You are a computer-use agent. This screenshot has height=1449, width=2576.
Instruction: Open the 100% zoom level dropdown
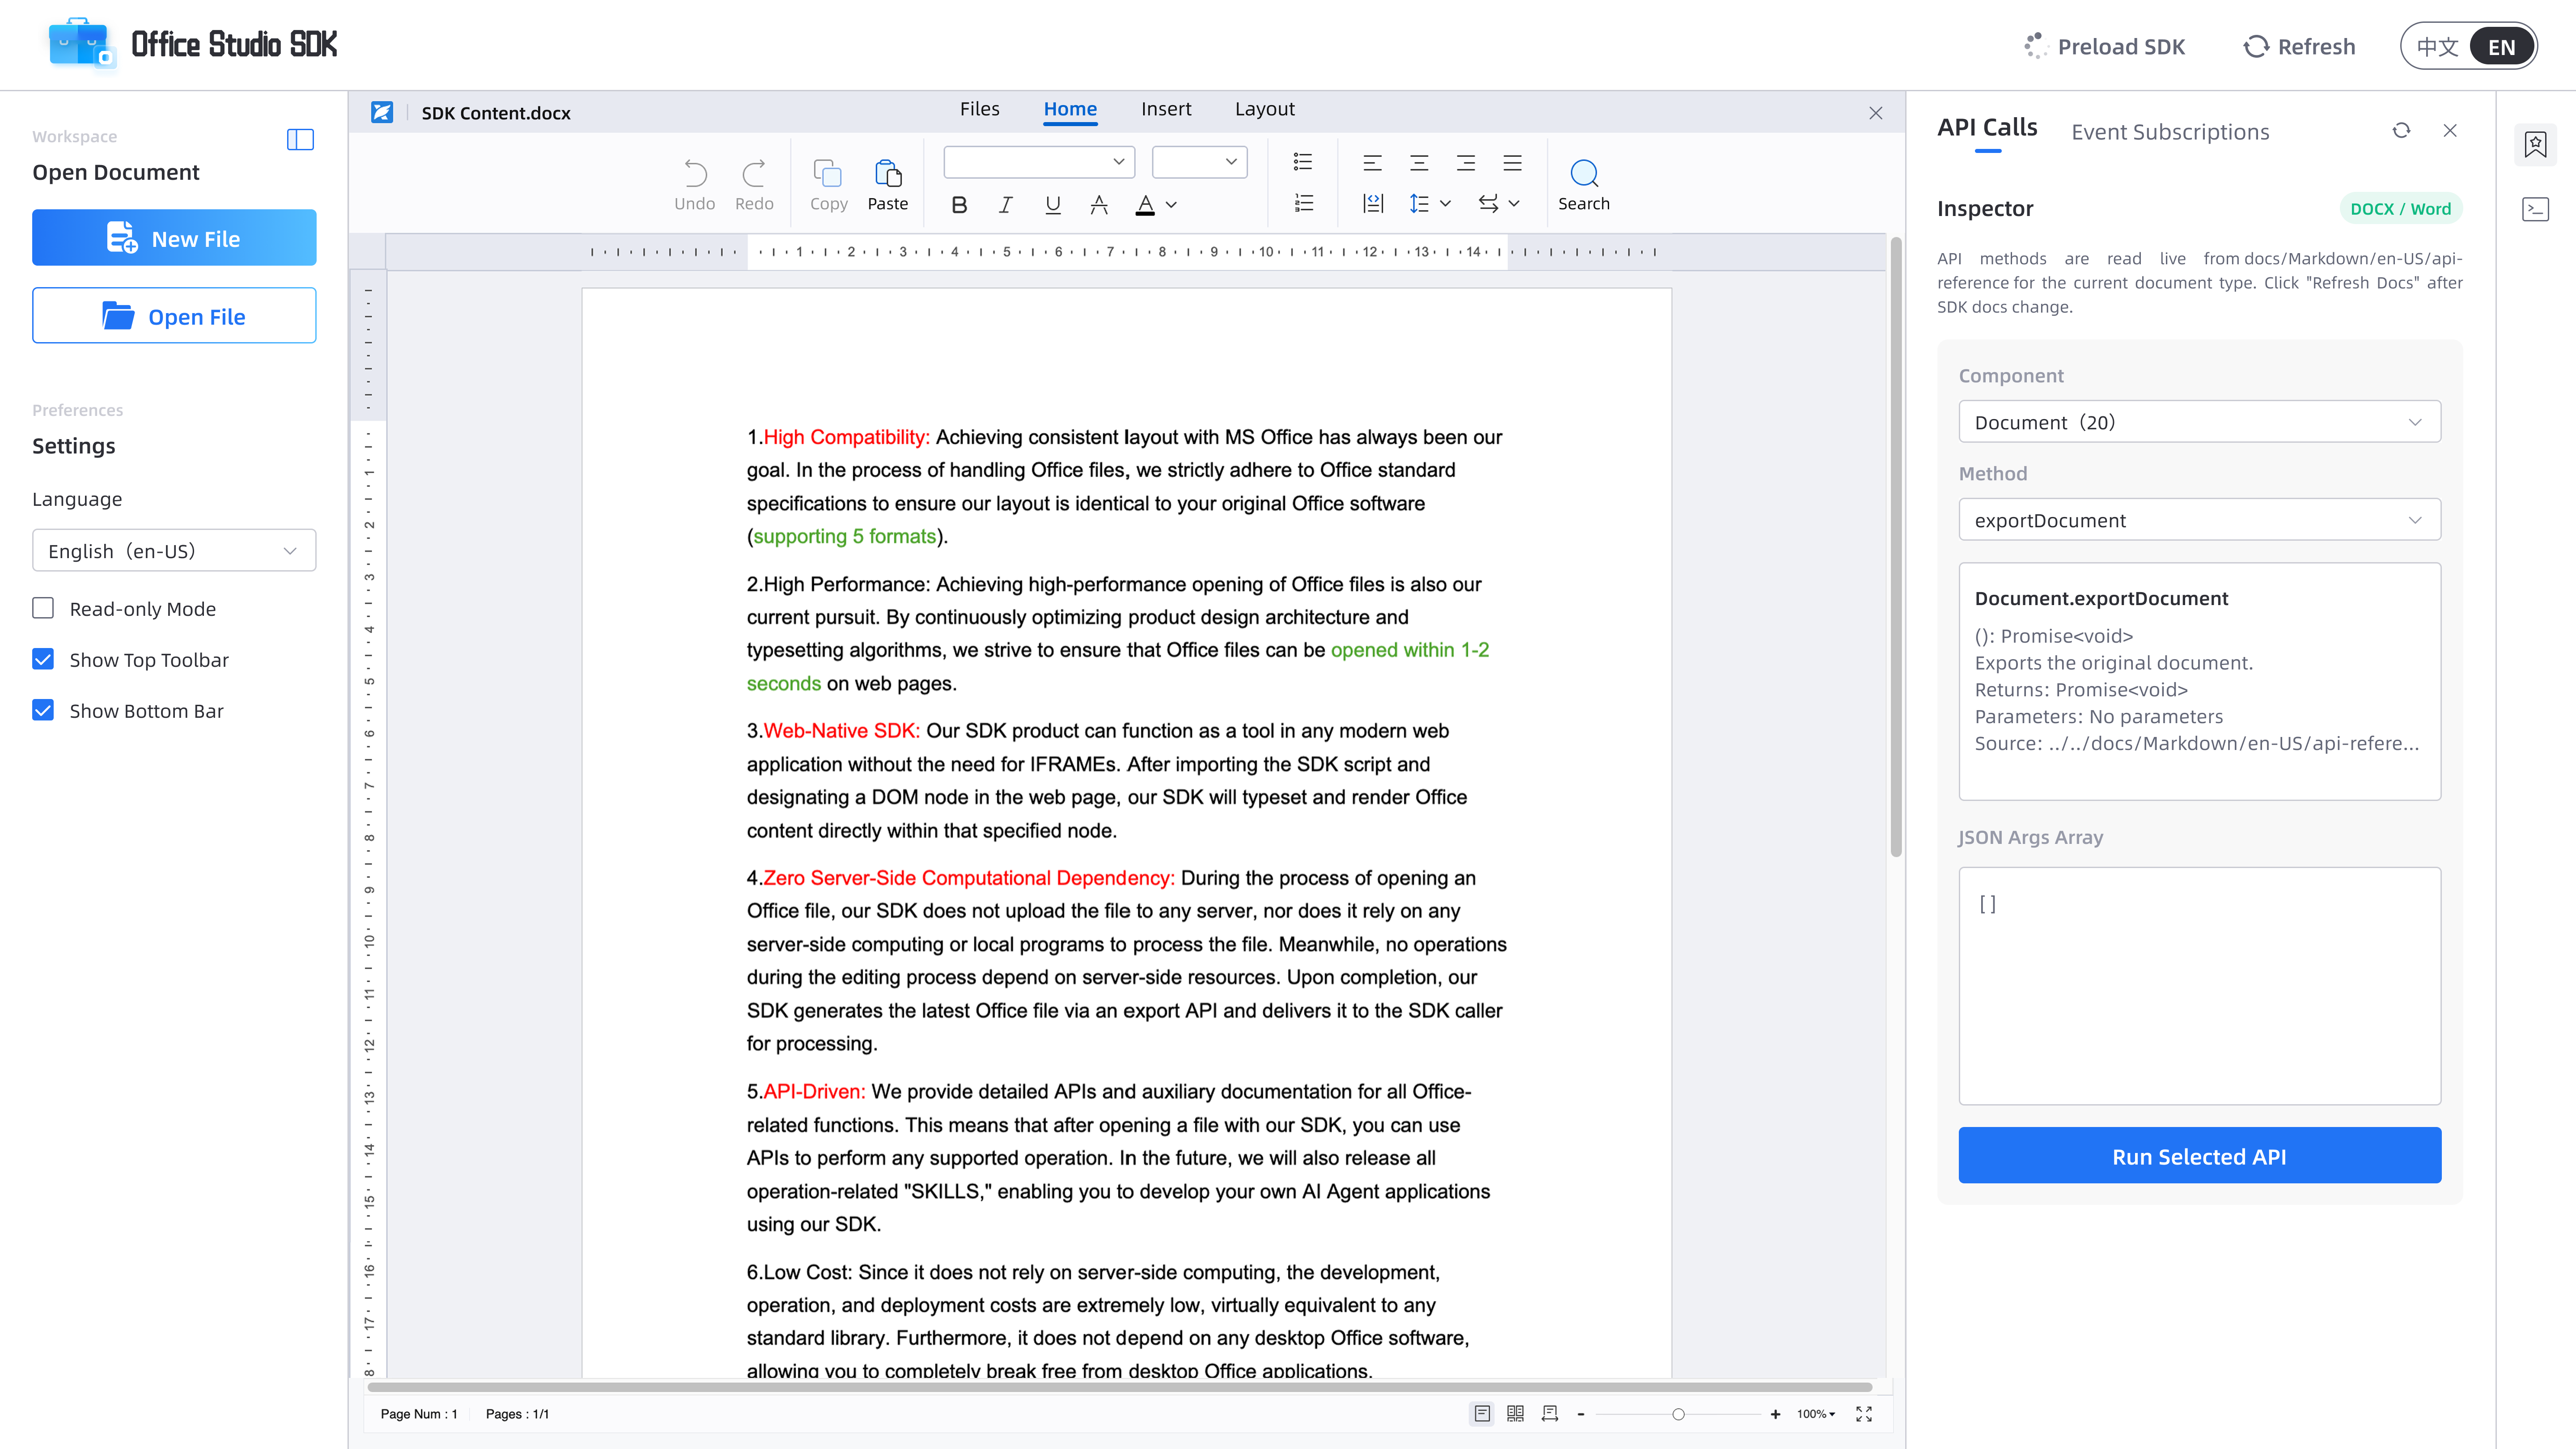coord(1816,1414)
